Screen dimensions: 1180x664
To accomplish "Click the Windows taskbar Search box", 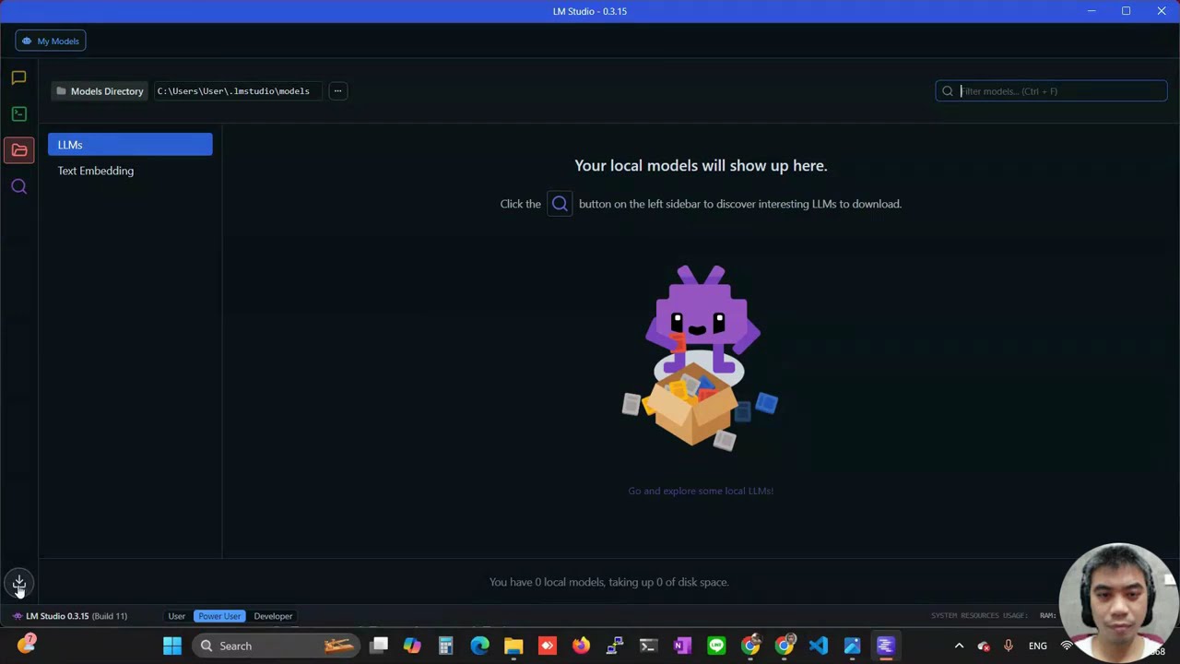I will (x=277, y=646).
